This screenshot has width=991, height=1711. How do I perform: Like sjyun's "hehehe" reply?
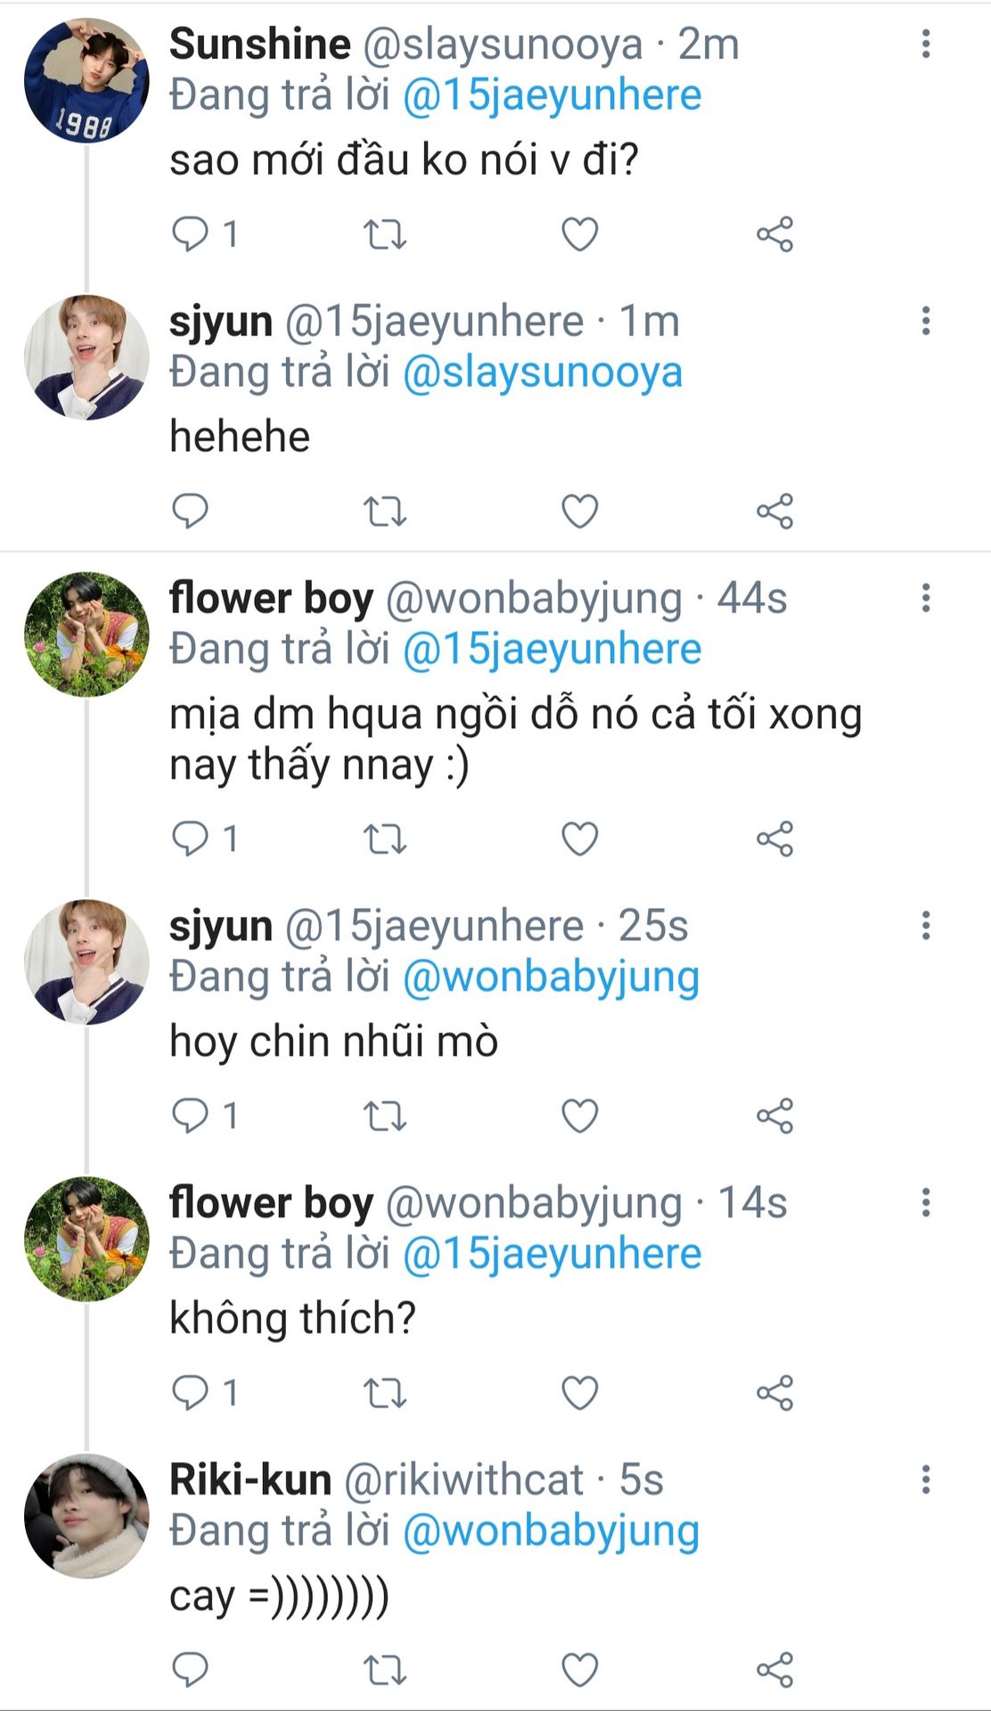[x=579, y=512]
